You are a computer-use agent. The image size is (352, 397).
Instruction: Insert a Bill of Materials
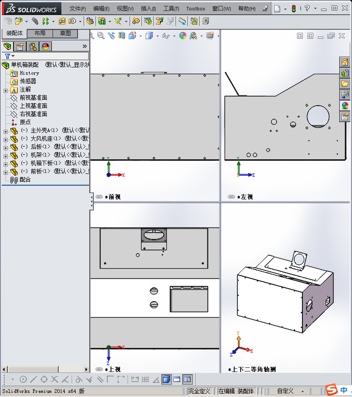148,21
